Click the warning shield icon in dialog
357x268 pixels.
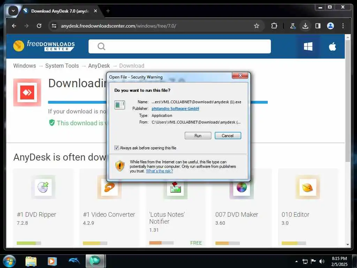[x=120, y=166]
